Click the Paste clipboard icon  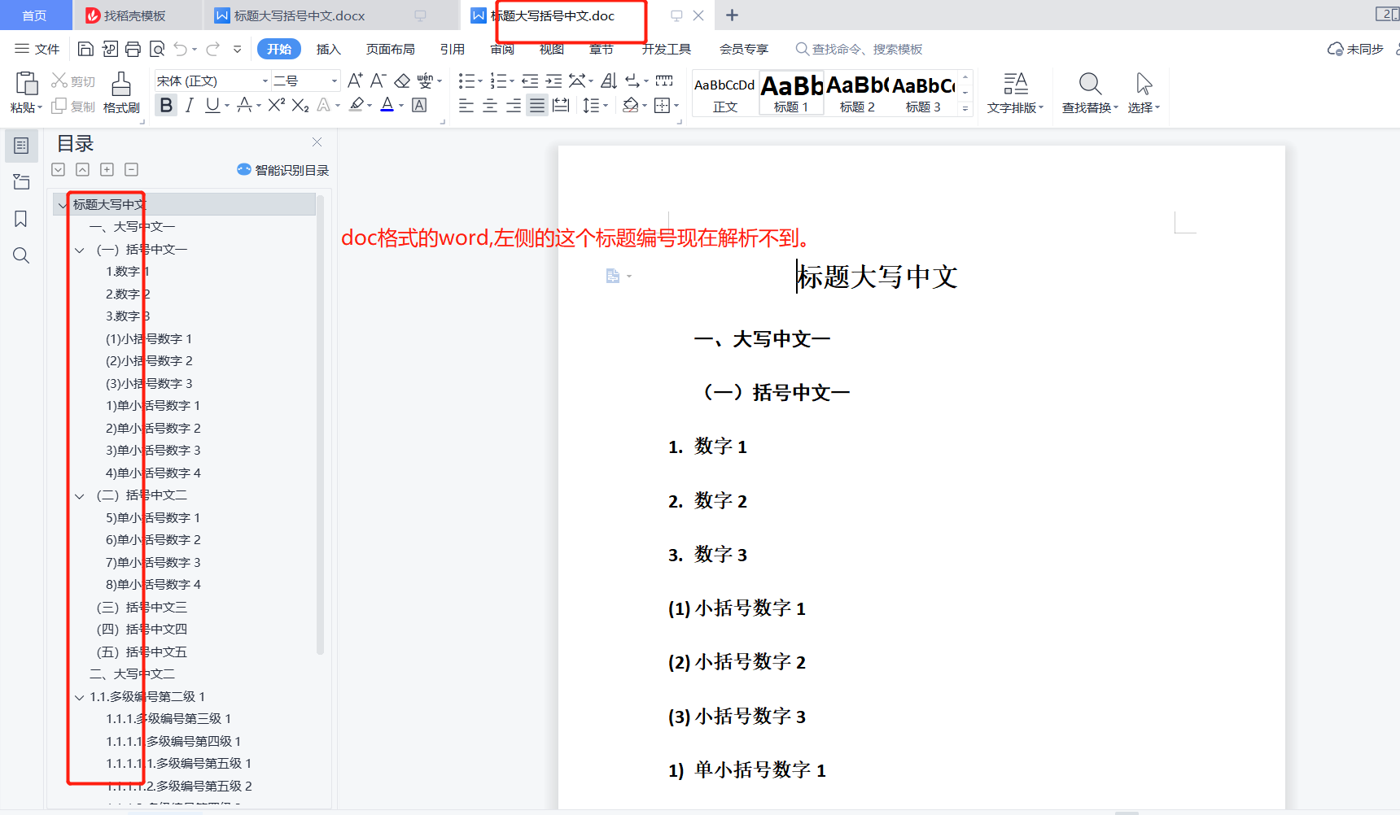pos(27,83)
